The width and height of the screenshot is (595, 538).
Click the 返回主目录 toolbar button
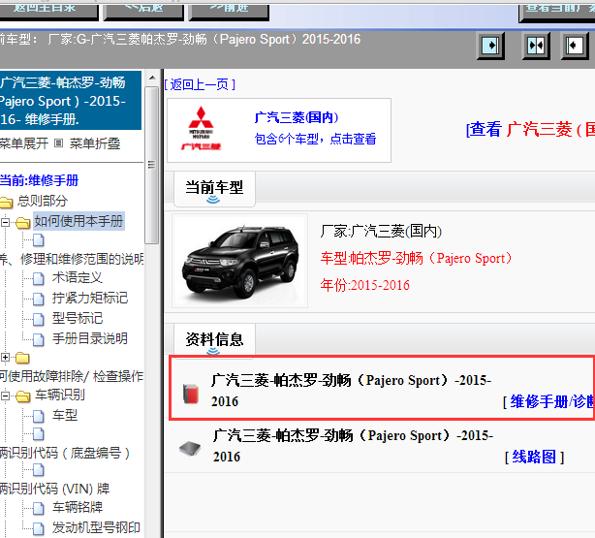[48, 12]
